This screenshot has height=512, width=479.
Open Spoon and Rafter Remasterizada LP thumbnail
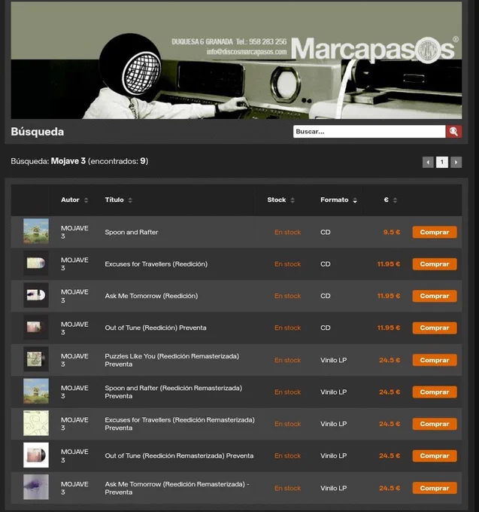click(36, 392)
